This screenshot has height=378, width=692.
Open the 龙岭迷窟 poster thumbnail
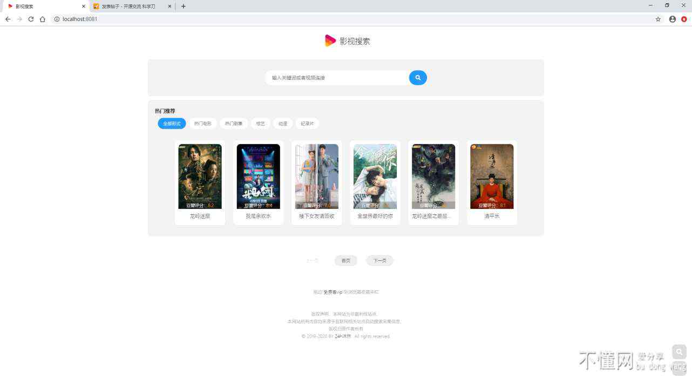coord(200,176)
